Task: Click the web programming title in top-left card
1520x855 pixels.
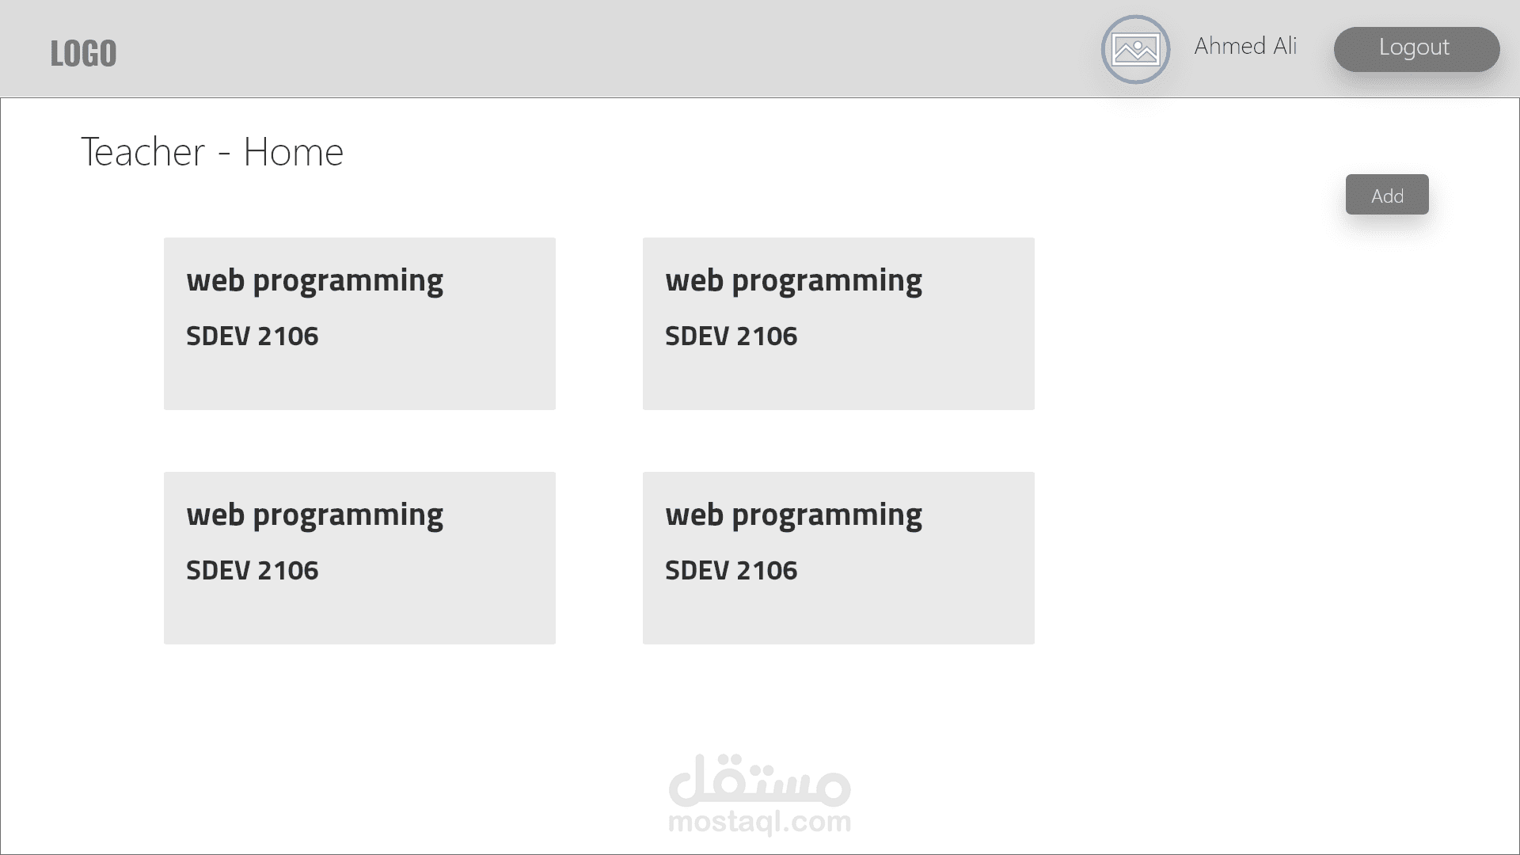Action: click(x=314, y=280)
